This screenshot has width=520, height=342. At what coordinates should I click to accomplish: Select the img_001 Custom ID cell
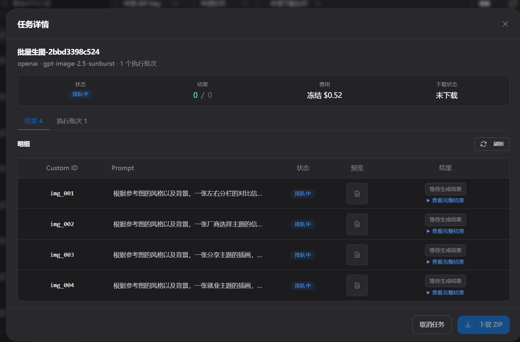pyautogui.click(x=62, y=194)
